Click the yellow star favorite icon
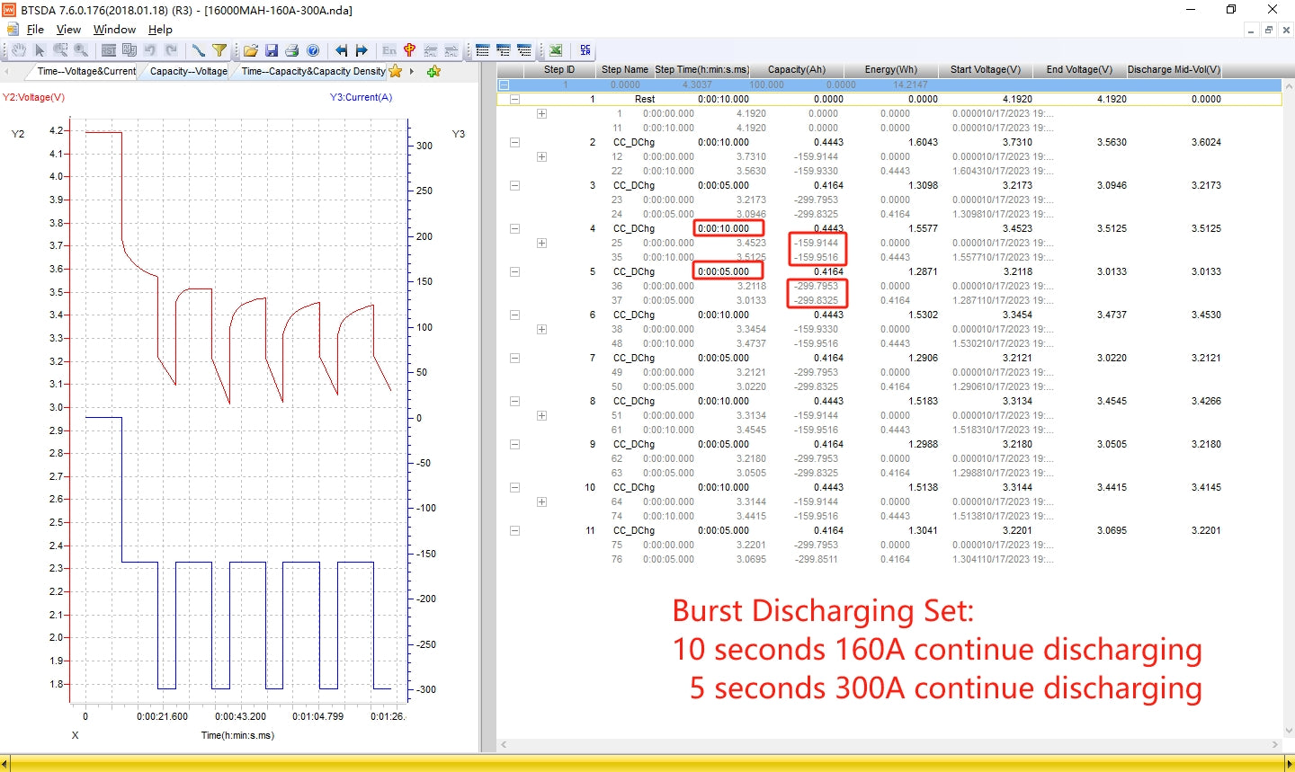 395,71
